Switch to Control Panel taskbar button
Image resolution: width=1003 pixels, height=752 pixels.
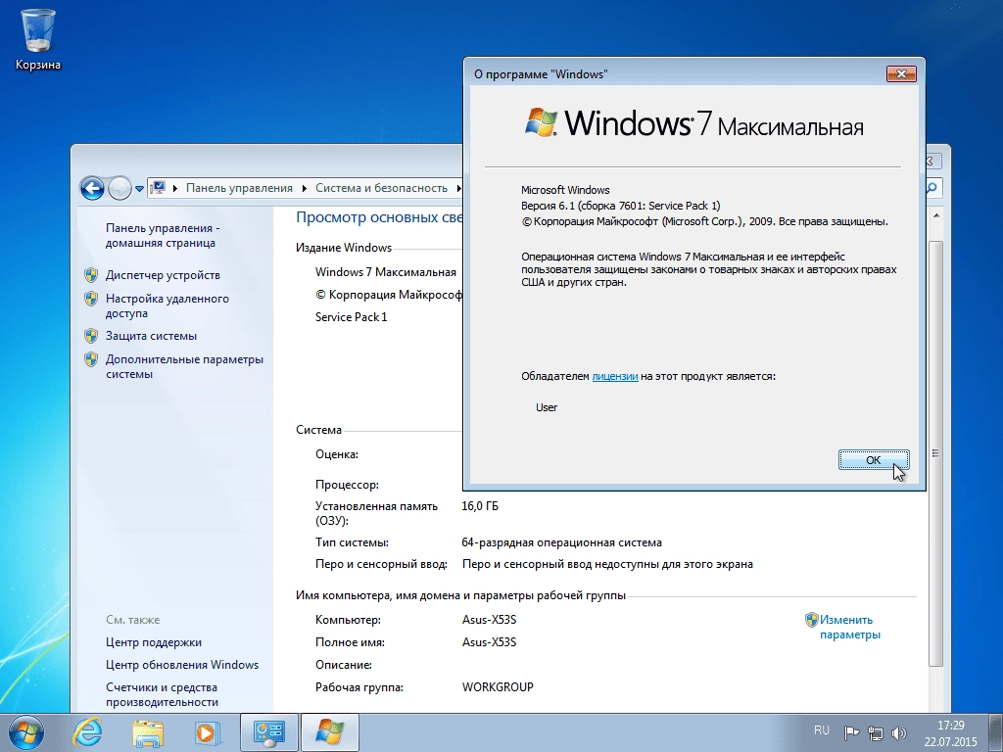268,732
